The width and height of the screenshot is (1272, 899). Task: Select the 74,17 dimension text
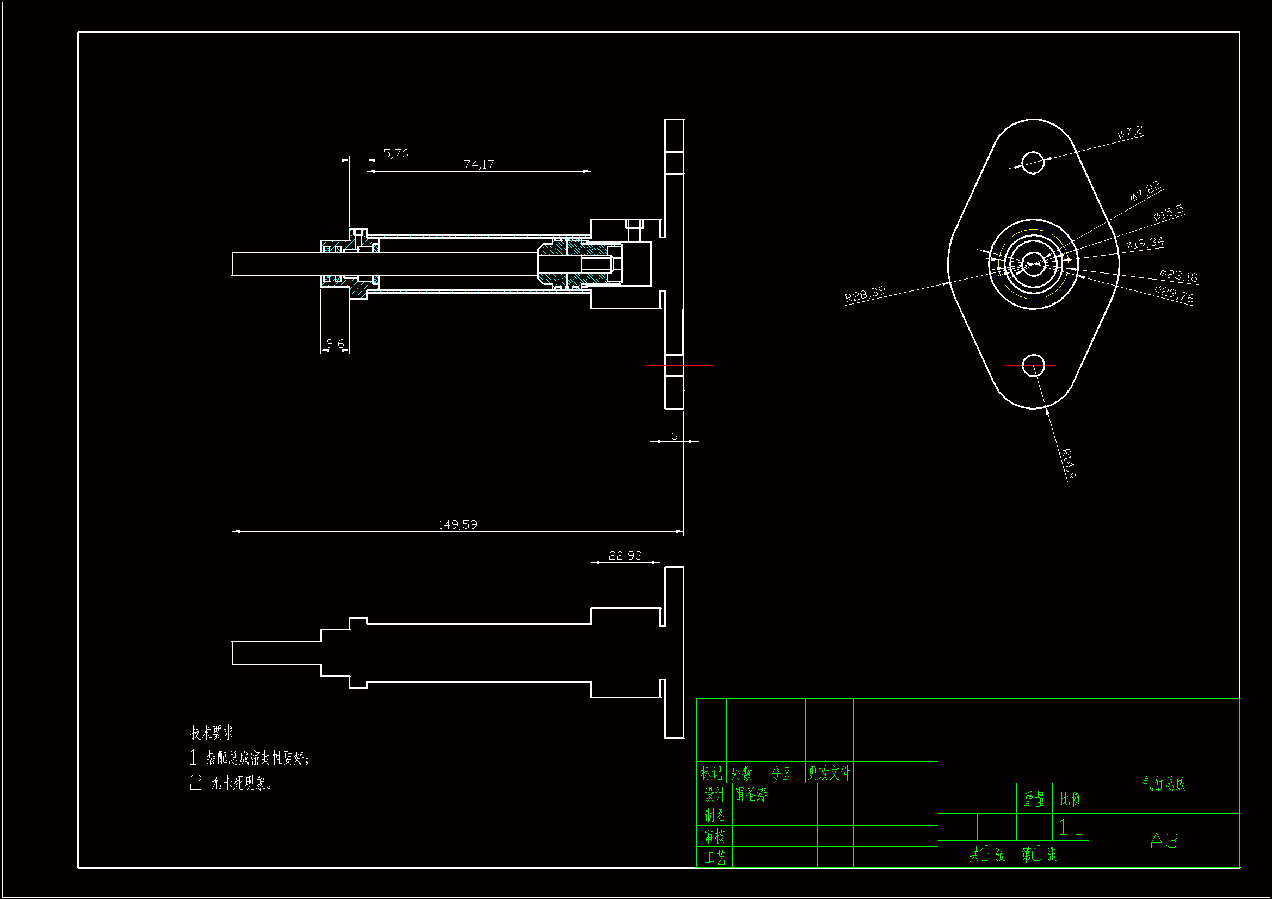pos(479,164)
